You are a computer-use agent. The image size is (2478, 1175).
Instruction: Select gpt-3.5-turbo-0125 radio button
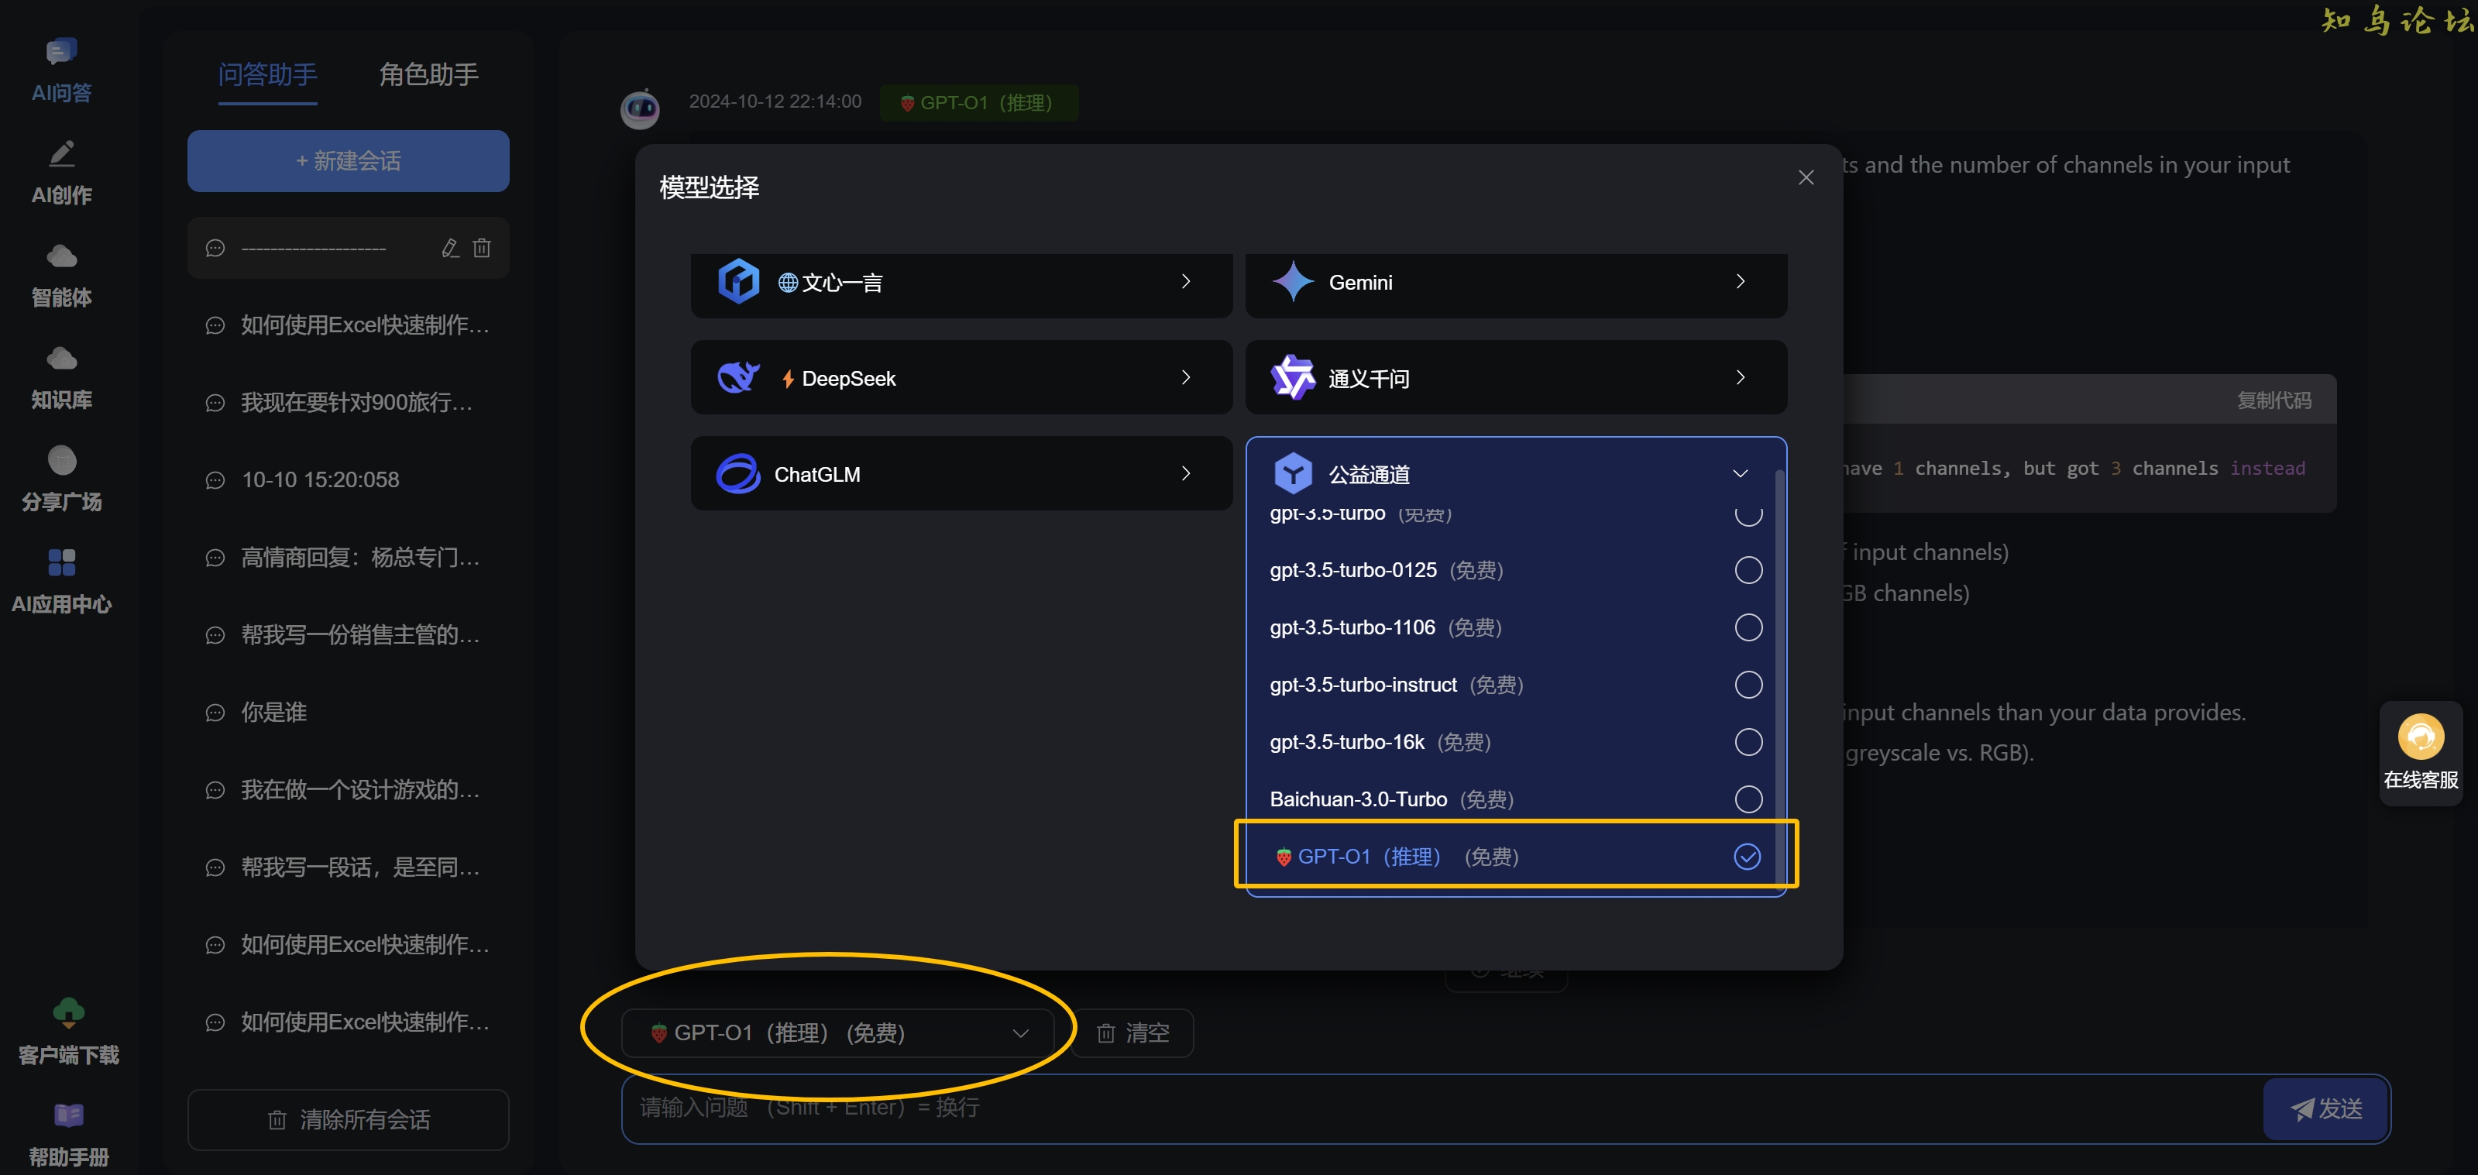(x=1748, y=570)
